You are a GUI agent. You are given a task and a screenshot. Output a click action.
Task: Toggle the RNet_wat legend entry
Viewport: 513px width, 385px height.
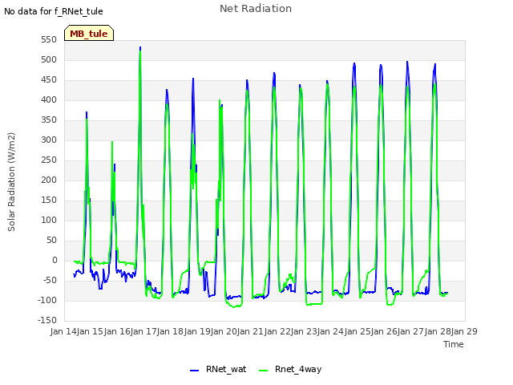point(218,369)
